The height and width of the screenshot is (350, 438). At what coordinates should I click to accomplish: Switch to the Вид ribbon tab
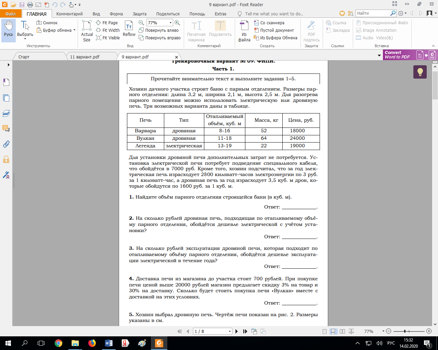pos(96,14)
